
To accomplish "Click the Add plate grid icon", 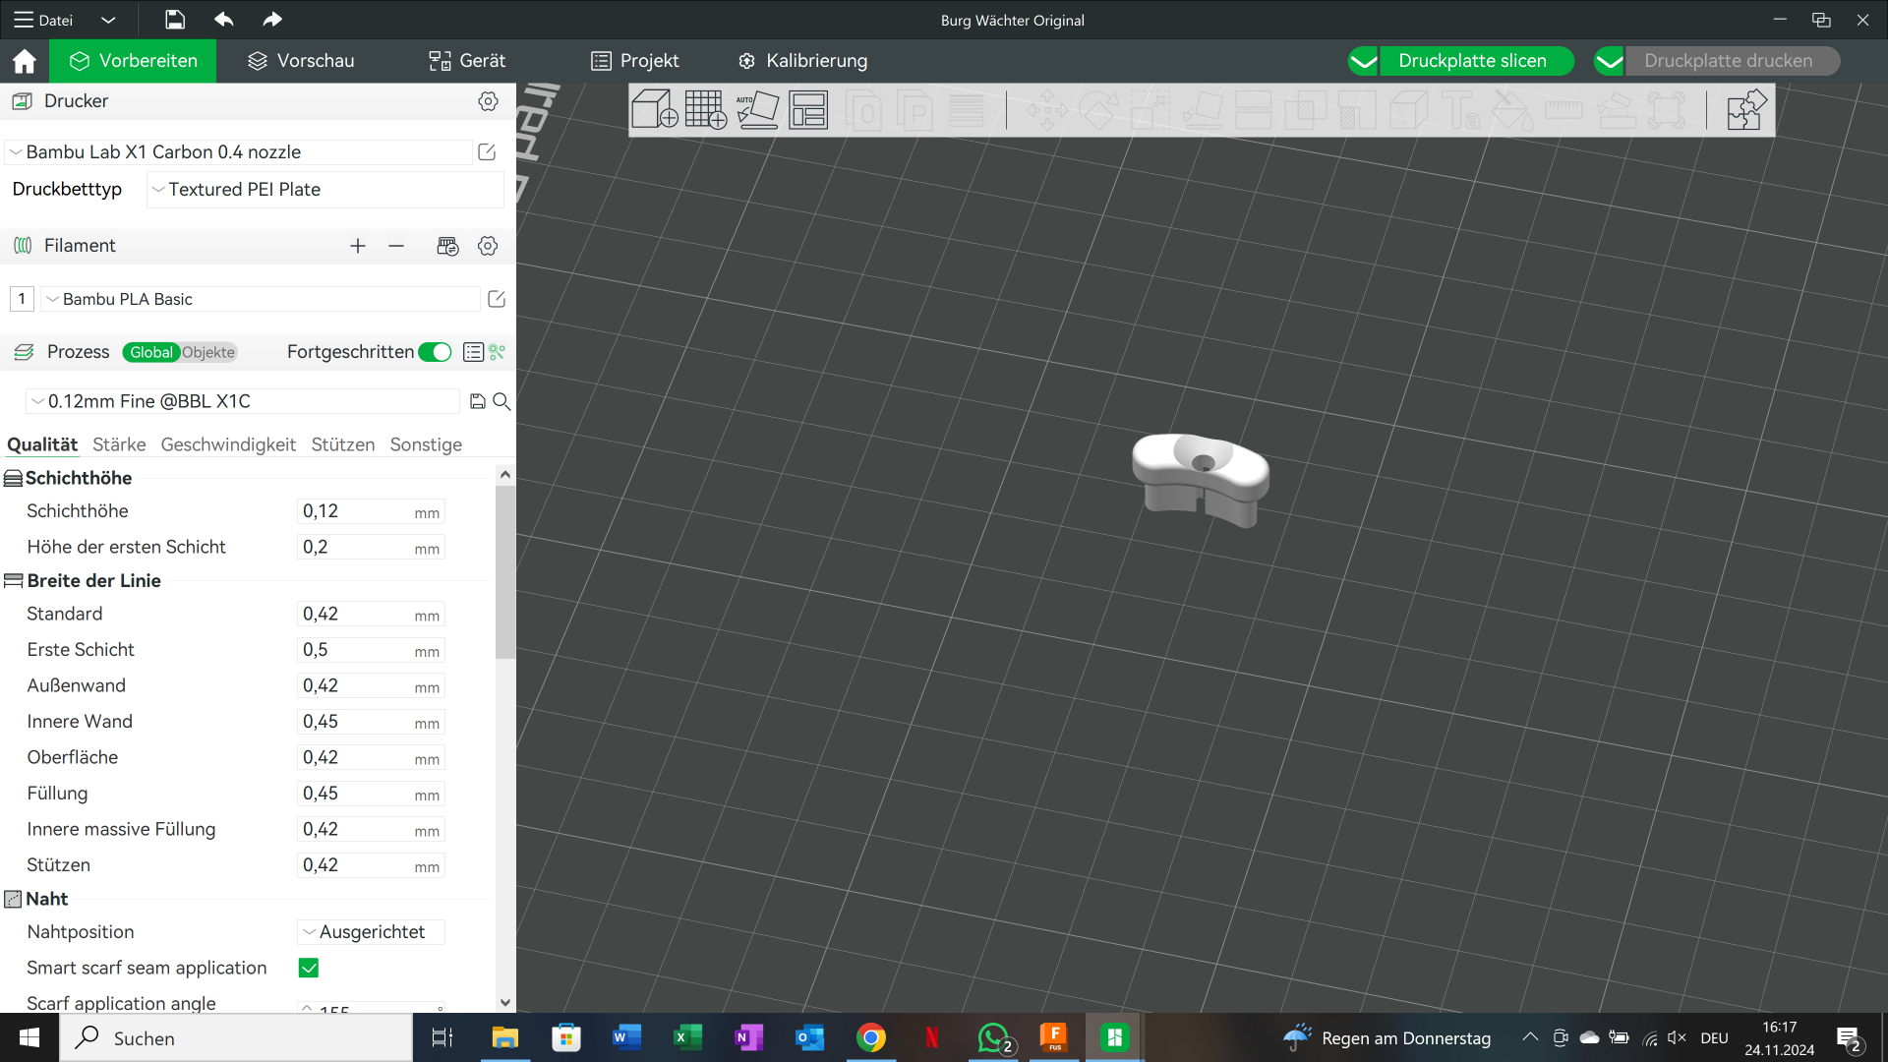I will pyautogui.click(x=706, y=109).
